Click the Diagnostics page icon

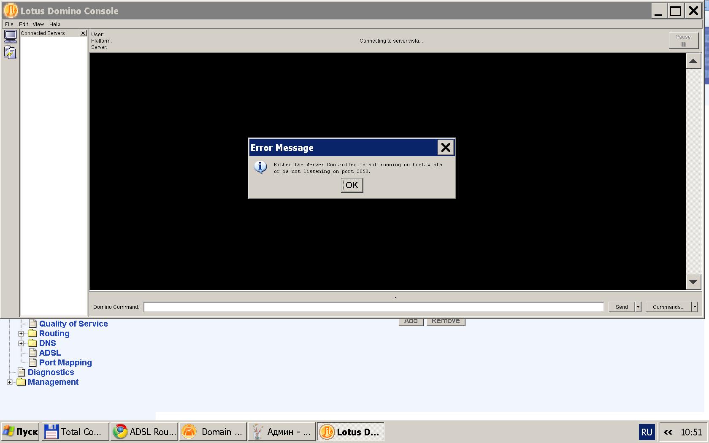pos(21,372)
